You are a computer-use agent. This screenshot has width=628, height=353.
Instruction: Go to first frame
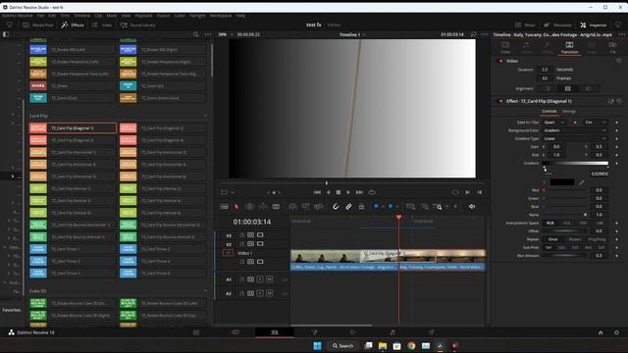pyautogui.click(x=317, y=192)
